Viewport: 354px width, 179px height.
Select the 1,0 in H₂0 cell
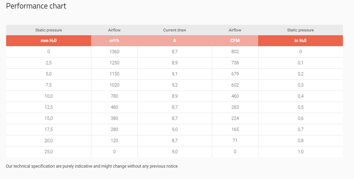click(x=300, y=152)
